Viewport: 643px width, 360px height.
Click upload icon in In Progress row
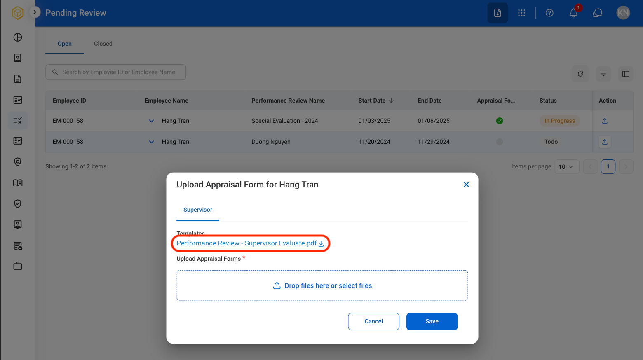(605, 121)
